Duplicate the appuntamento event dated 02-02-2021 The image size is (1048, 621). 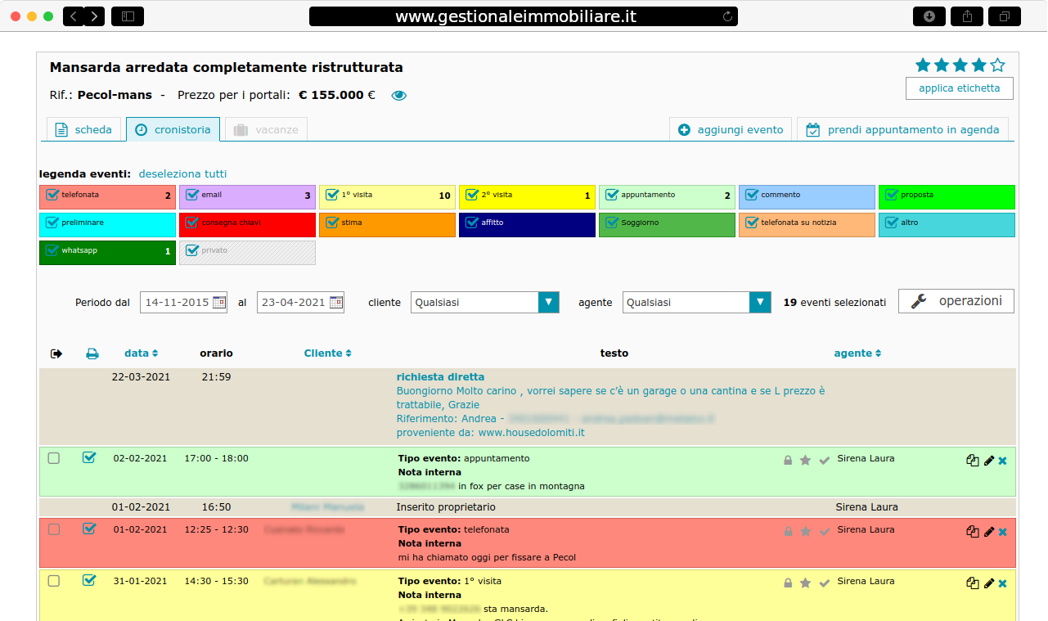tap(972, 460)
